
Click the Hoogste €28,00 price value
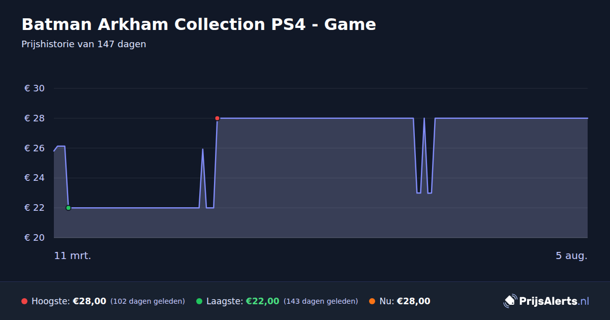pos(89,301)
